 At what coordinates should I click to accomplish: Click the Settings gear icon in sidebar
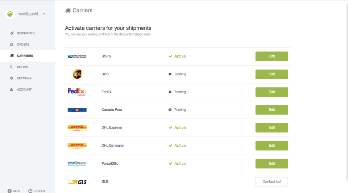[x=12, y=78]
